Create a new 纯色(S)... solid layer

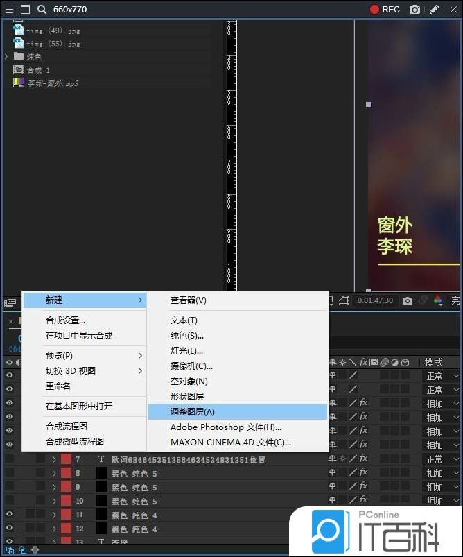(186, 336)
